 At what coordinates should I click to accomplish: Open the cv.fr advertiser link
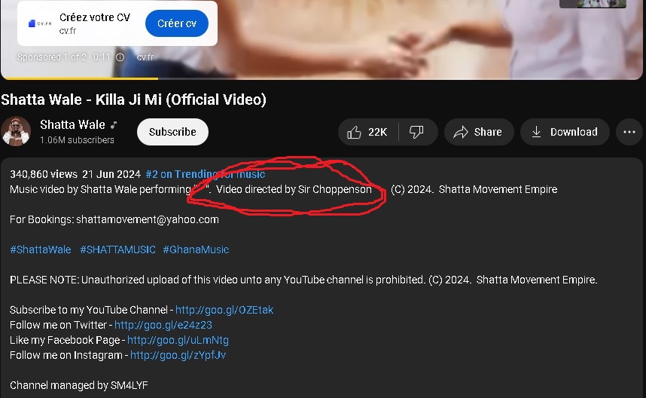coord(145,57)
